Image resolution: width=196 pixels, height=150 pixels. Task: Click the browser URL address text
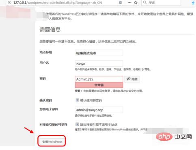point(58,2)
